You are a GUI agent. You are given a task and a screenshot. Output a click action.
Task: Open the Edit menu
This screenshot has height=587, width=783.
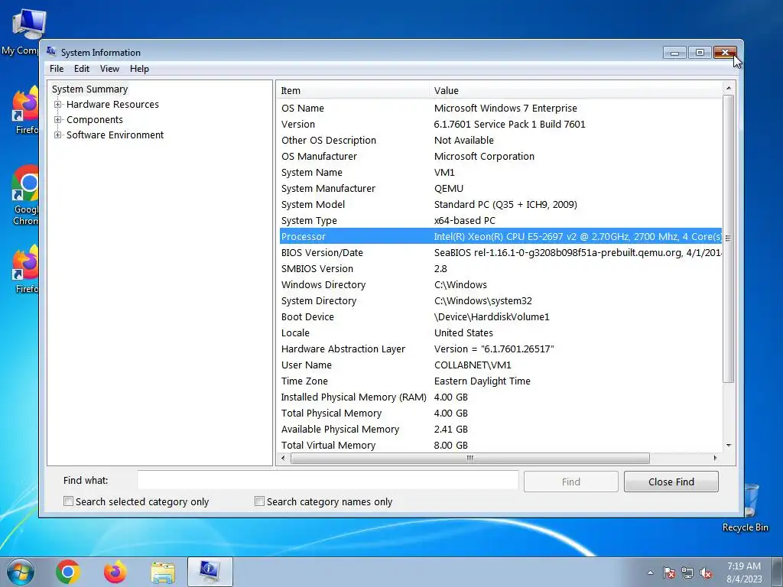click(x=81, y=69)
